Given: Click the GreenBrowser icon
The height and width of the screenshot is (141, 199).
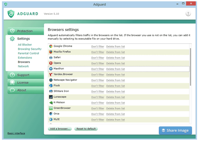Looking at the screenshot, I should click(51, 108).
